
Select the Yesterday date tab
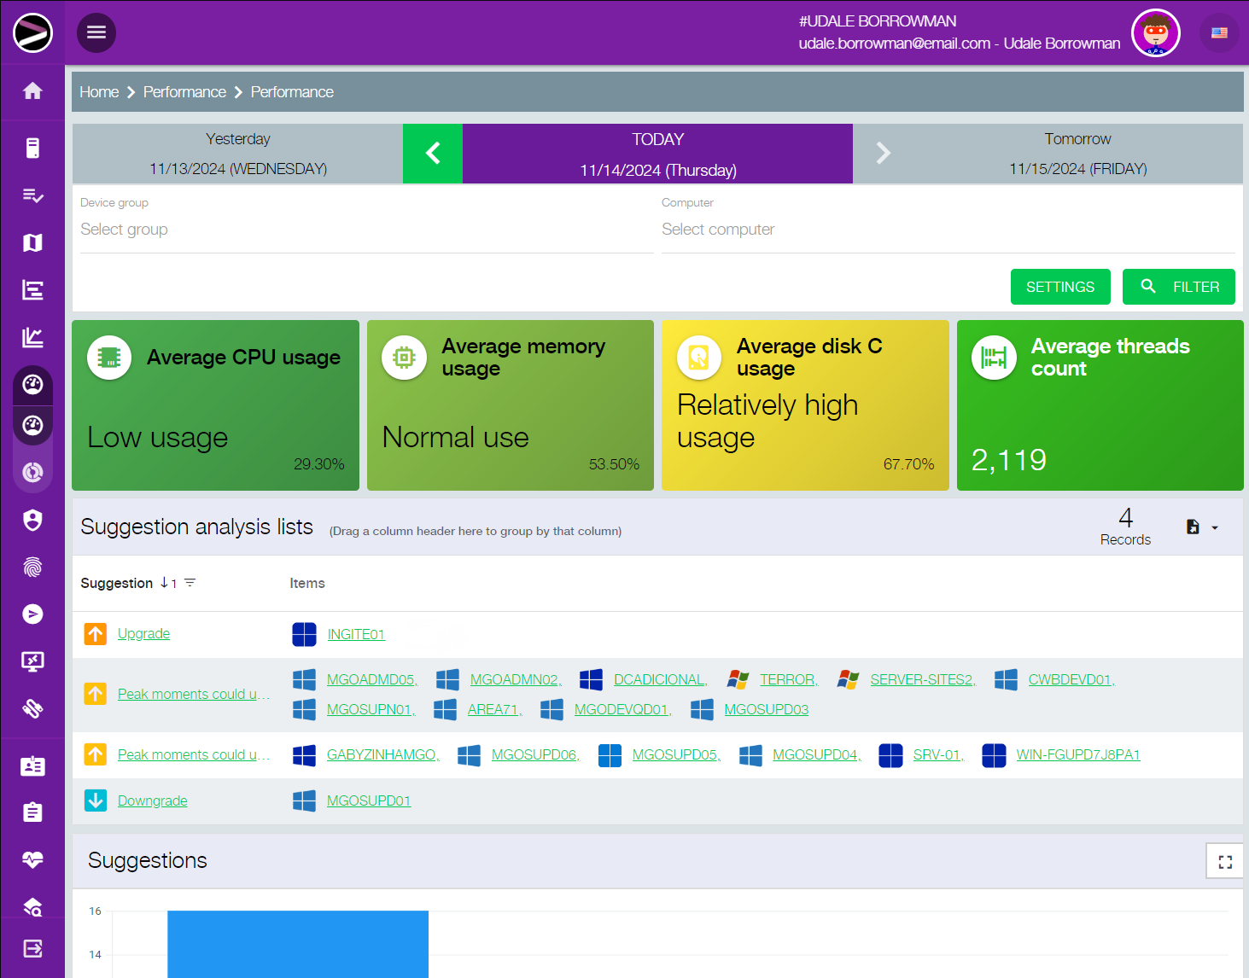(x=237, y=154)
